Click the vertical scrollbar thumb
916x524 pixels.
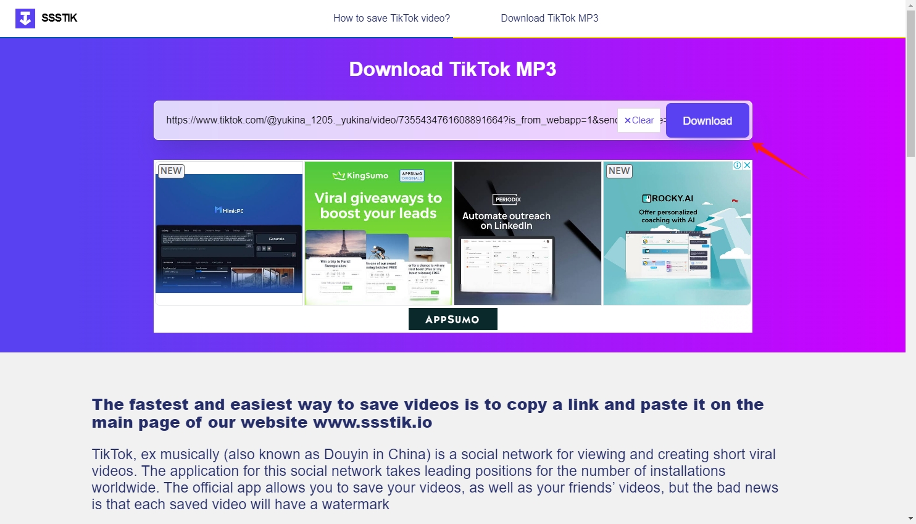point(910,83)
